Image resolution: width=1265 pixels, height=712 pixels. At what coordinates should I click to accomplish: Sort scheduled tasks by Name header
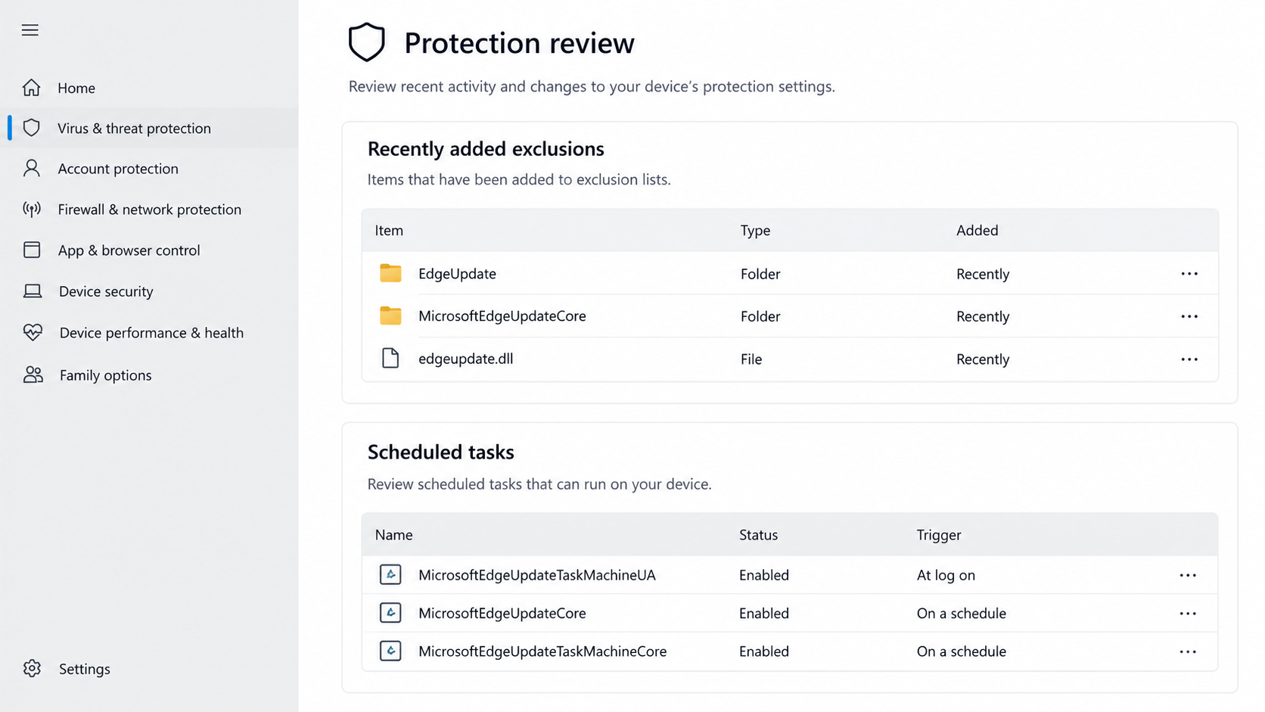(393, 535)
